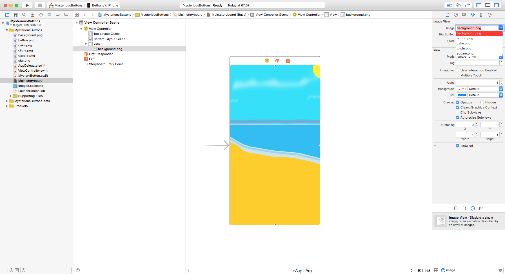
Task: Click the Tint blue color swatch
Action: 462,95
